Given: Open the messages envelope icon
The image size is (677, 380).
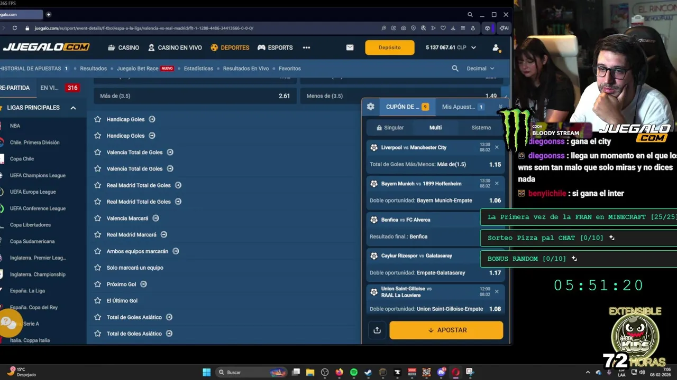Looking at the screenshot, I should pyautogui.click(x=350, y=47).
